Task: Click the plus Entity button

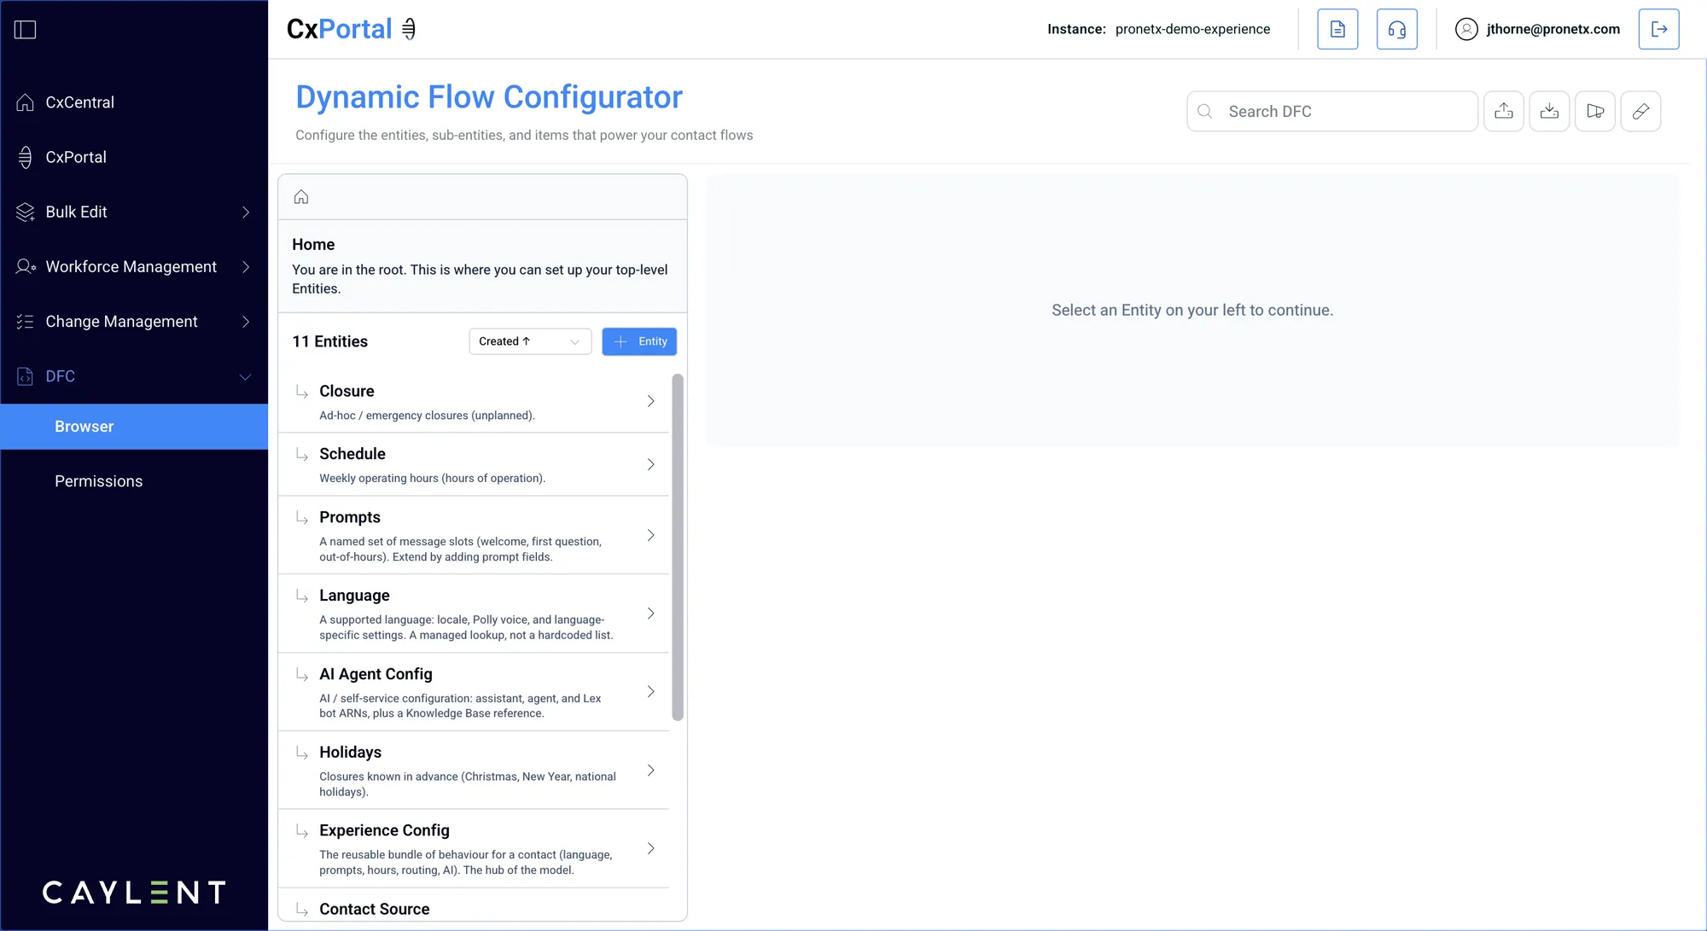Action: pyautogui.click(x=639, y=341)
